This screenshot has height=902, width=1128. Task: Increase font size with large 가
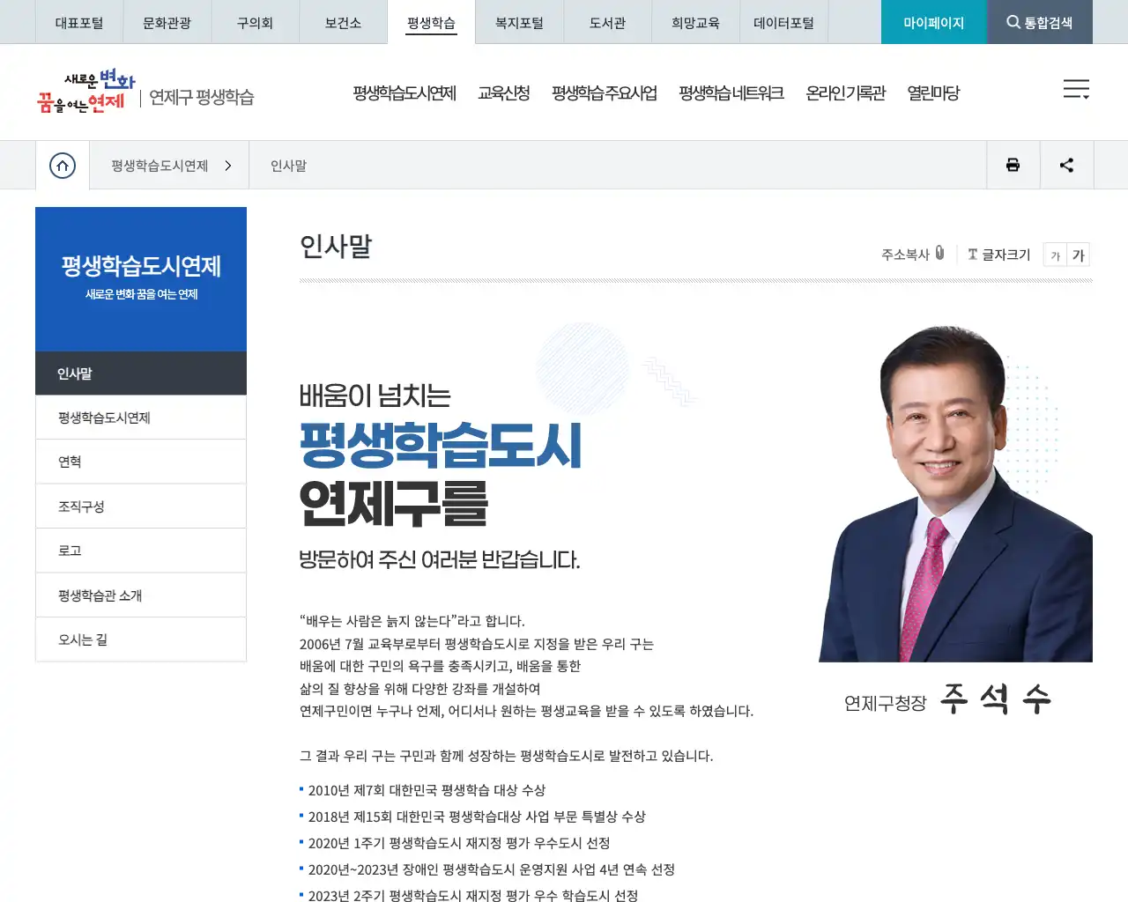click(x=1079, y=255)
